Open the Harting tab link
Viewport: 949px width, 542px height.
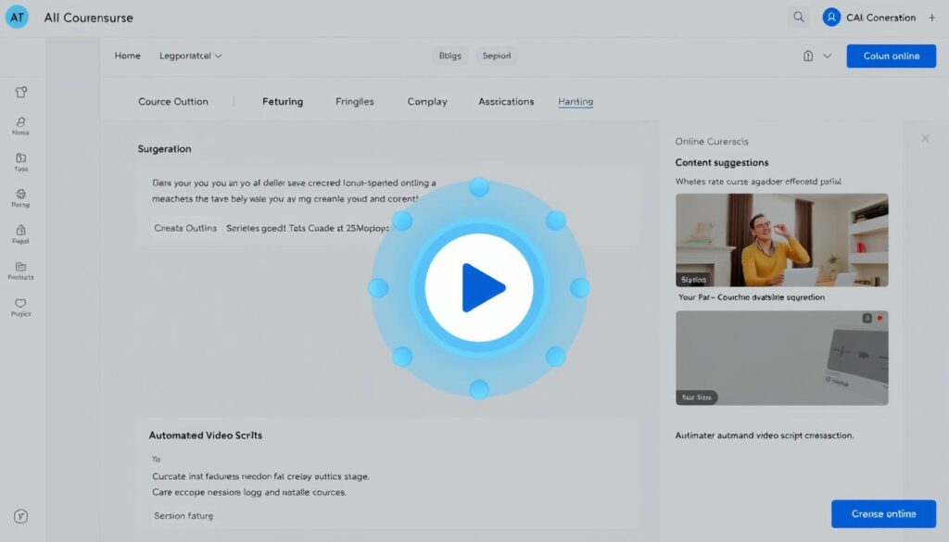point(576,102)
